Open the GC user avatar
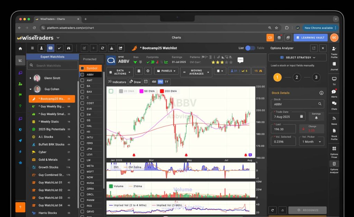 coord(334,38)
